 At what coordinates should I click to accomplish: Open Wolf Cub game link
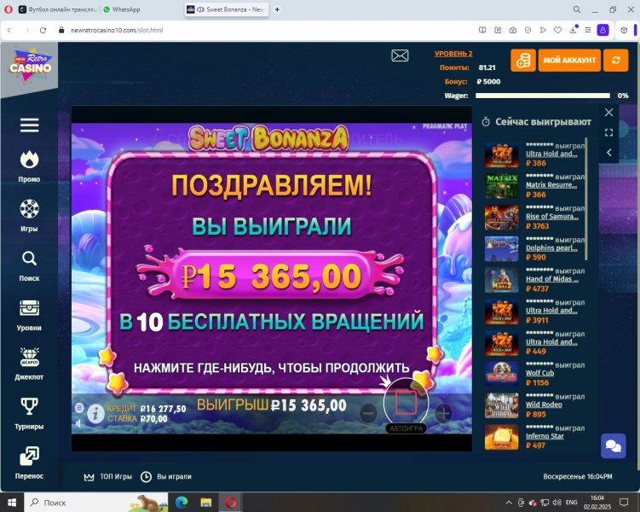(539, 373)
